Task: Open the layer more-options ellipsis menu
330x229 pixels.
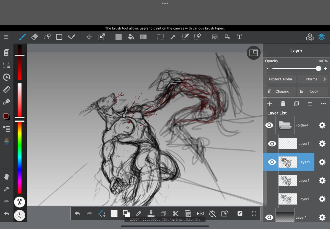Action: 323,104
